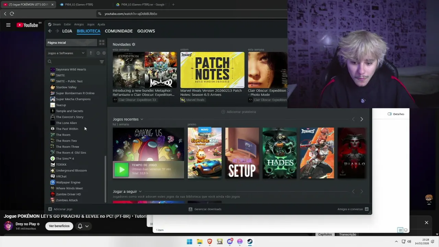Click Ver benefícios button
The width and height of the screenshot is (439, 247).
(x=59, y=226)
